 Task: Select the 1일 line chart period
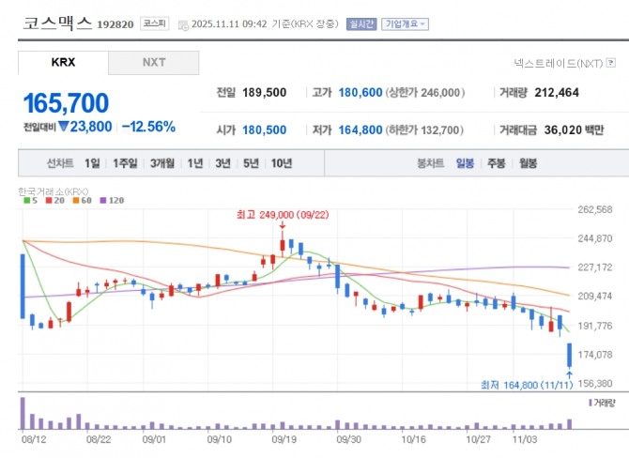pos(91,163)
